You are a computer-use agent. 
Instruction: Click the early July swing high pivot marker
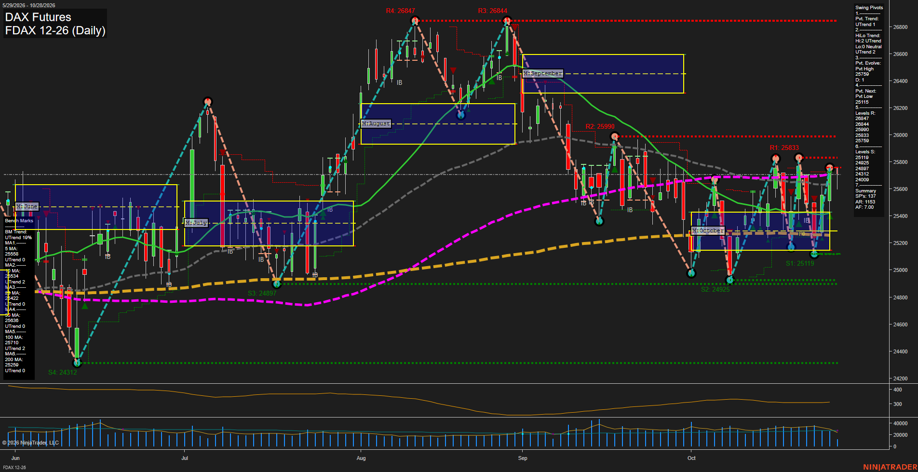pyautogui.click(x=207, y=102)
